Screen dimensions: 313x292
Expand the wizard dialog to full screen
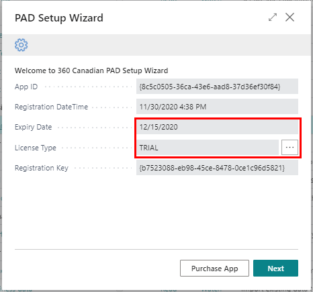coord(273,17)
